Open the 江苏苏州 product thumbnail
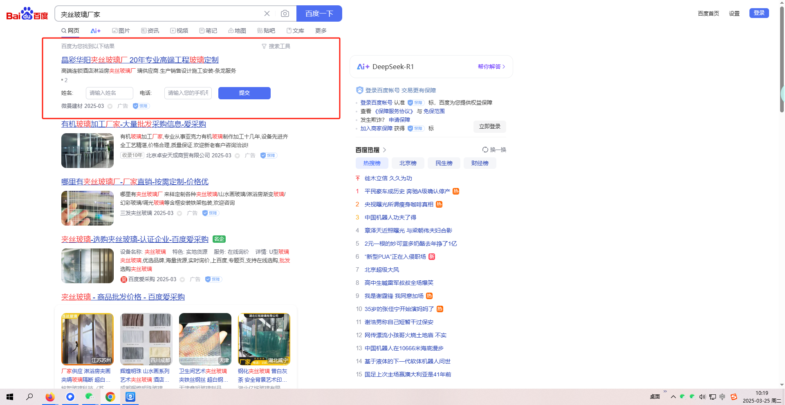This screenshot has width=785, height=405. coord(87,339)
